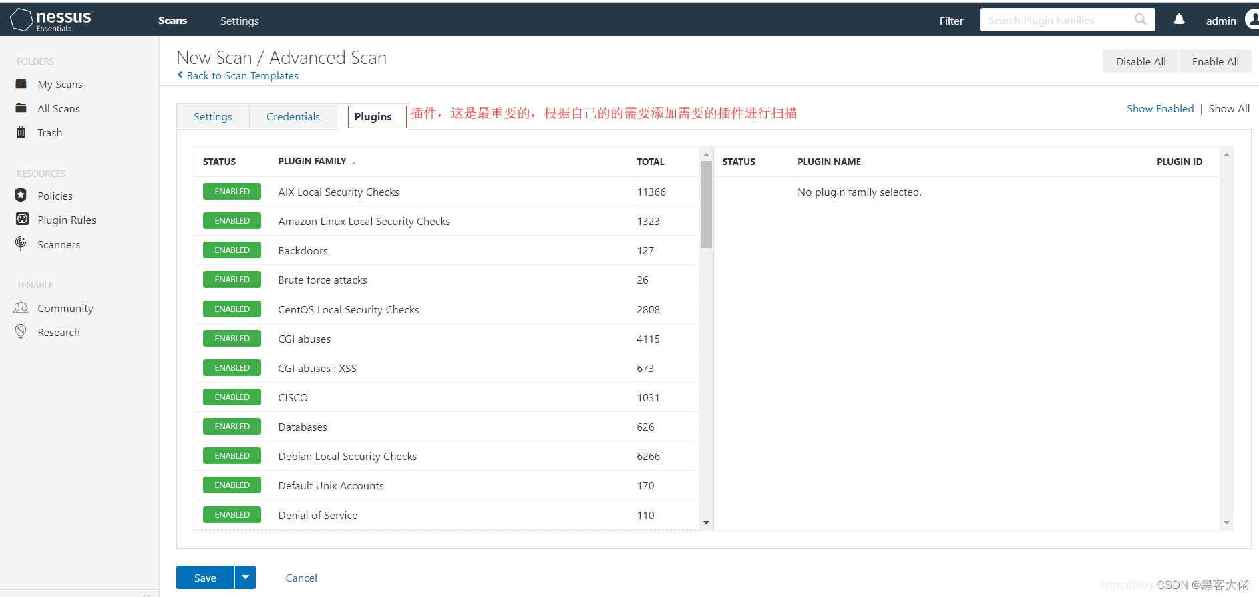Click the plugin name panel scroll up arrow
This screenshot has width=1259, height=597.
click(1226, 155)
